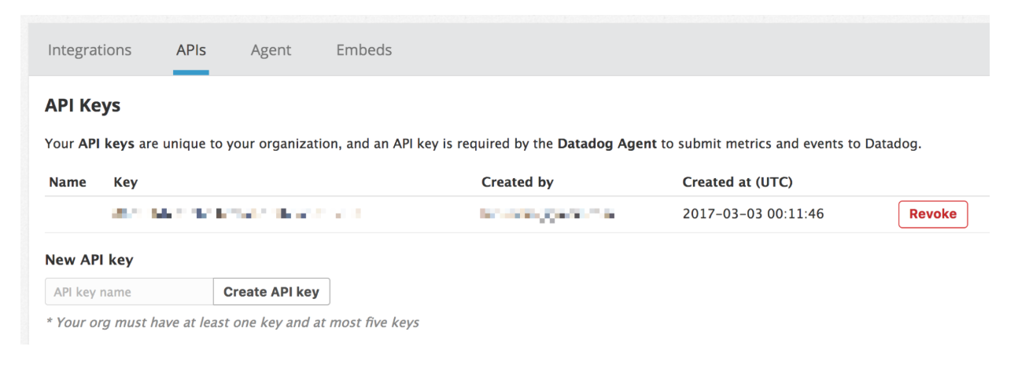Click the API Keys section heading
The image size is (1018, 372).
(x=83, y=105)
